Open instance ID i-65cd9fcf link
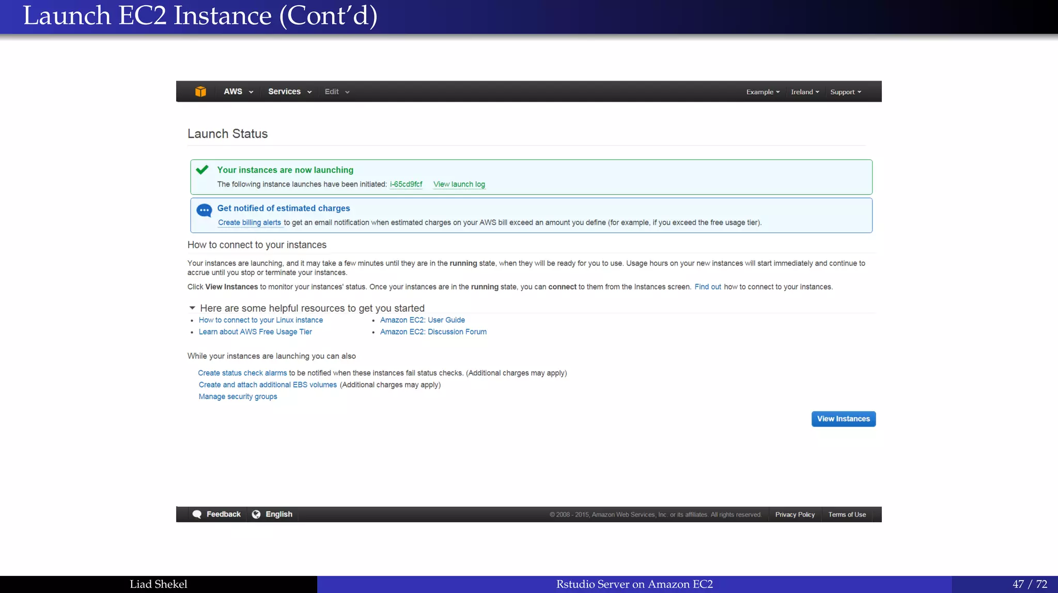The width and height of the screenshot is (1058, 593). point(406,184)
